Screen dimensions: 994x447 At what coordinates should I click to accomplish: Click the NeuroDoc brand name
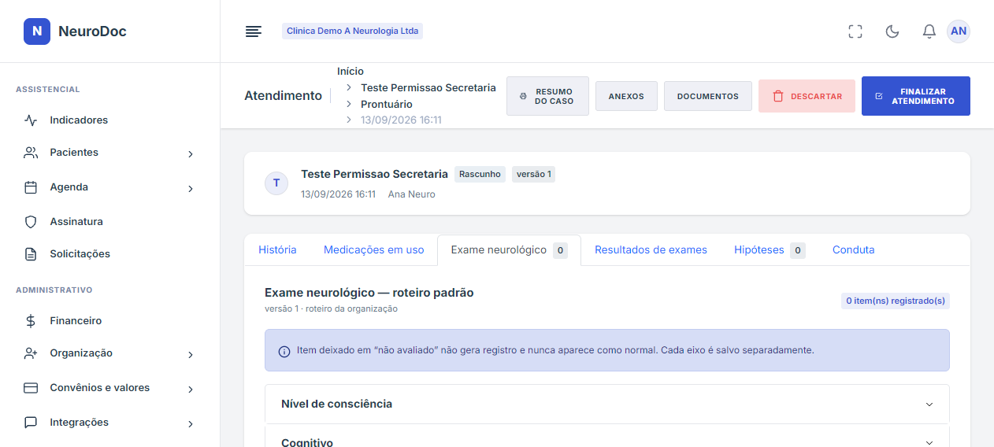pos(92,31)
